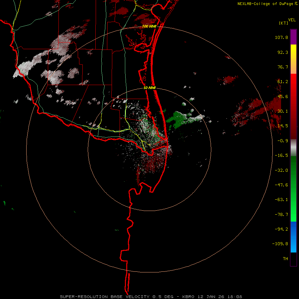The height and width of the screenshot is (299, 299).
Task: Click the [KT] units label
Action: coord(283,23)
